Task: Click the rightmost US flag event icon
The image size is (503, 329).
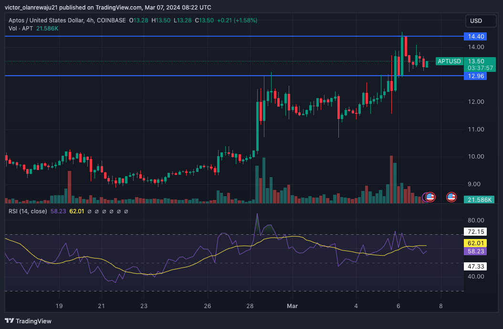Action: tap(451, 197)
